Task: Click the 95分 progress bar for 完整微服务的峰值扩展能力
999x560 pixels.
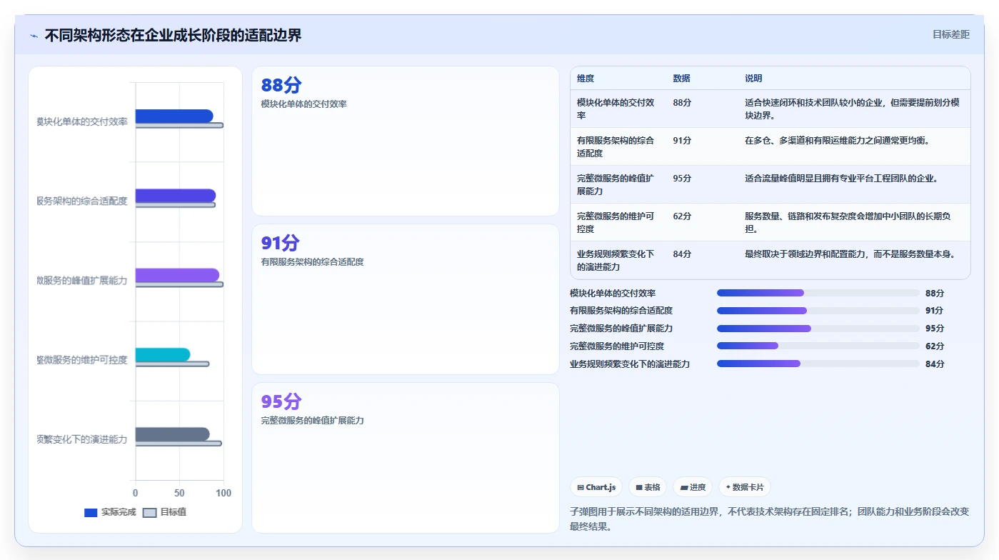Action: [x=818, y=329]
